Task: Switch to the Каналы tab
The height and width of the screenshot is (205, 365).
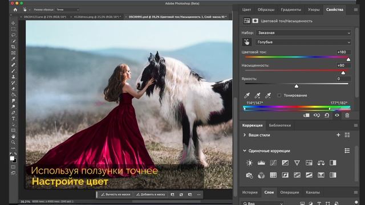Action: pos(313,192)
